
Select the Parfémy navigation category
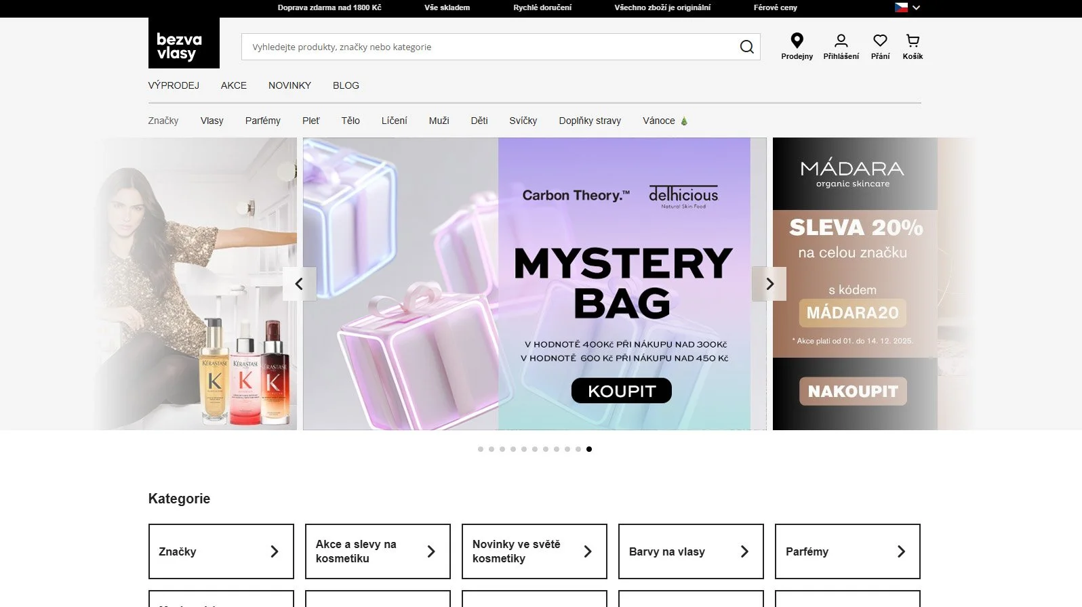point(262,121)
